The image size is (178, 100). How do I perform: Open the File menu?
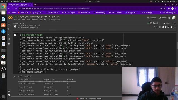15,20
